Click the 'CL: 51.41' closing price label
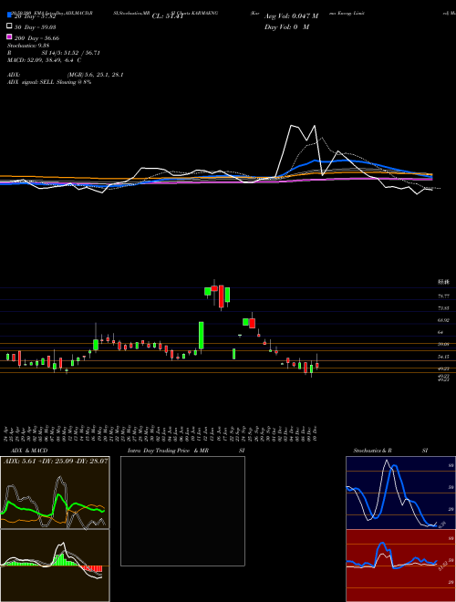 point(168,16)
